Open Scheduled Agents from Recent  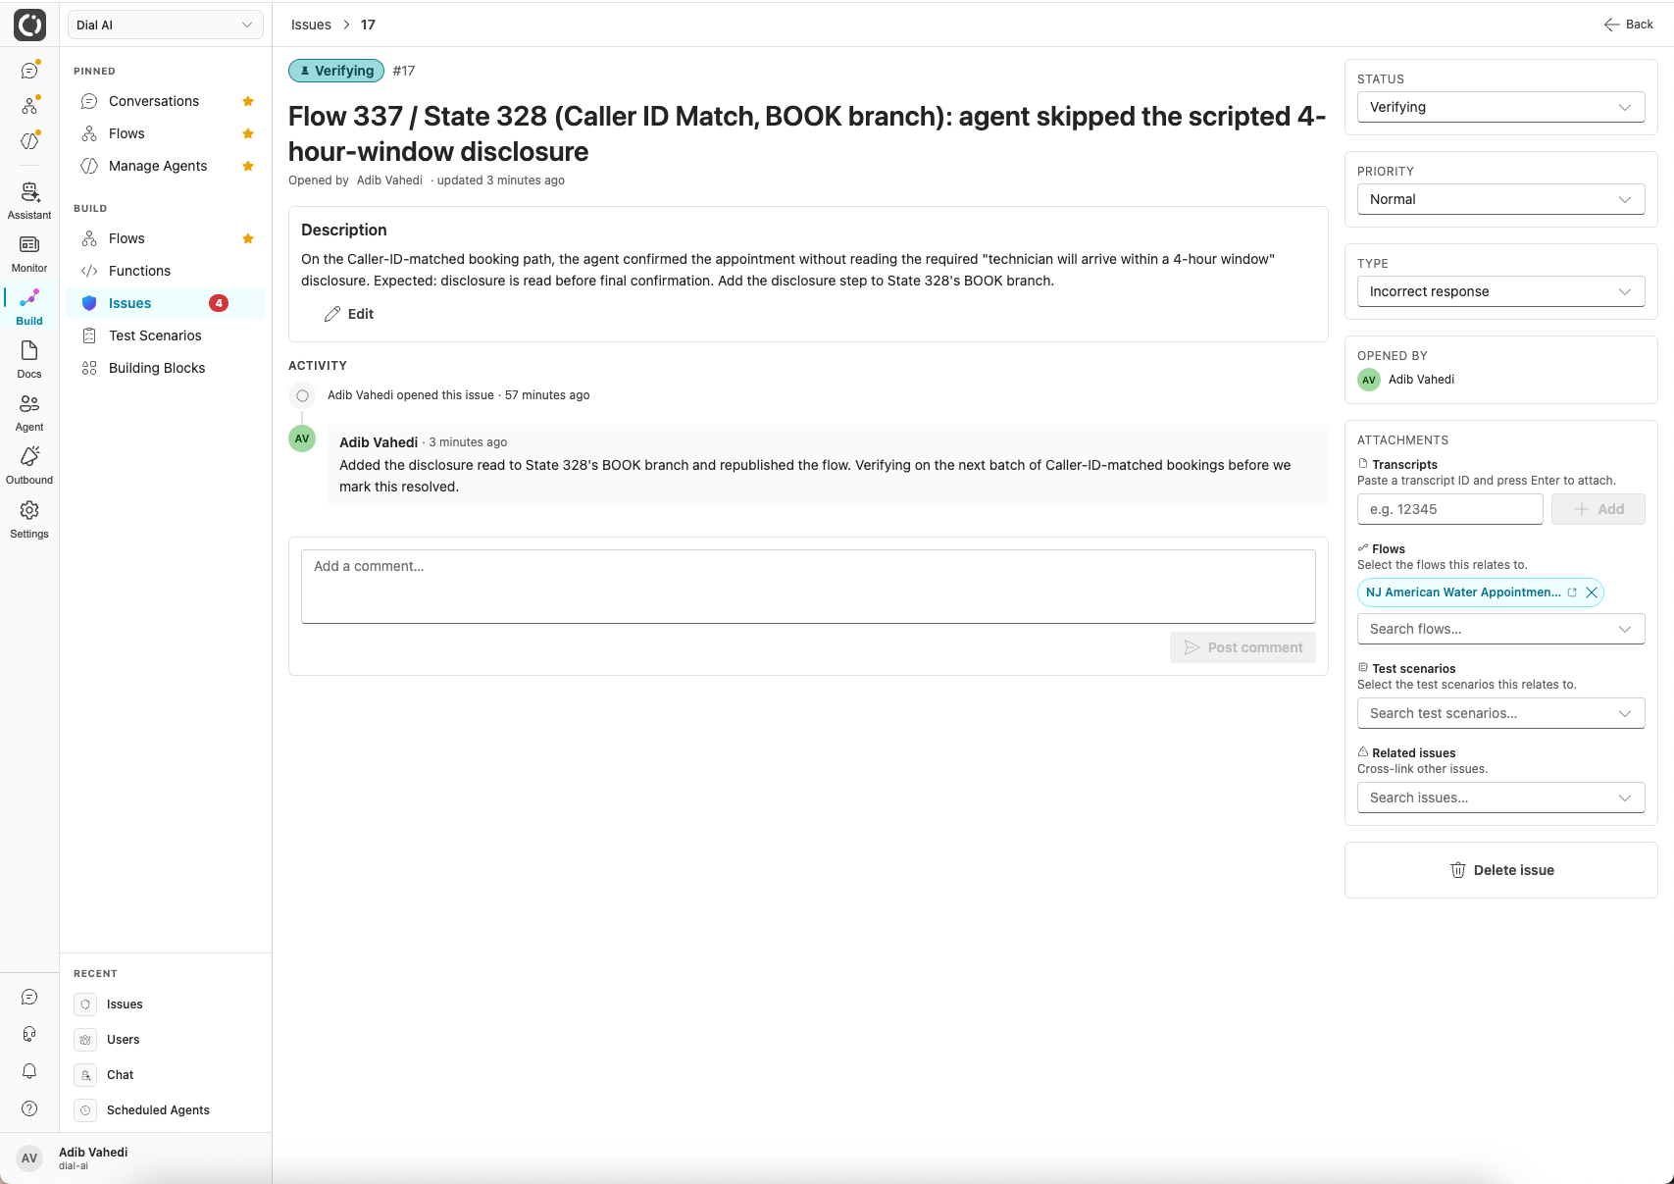pyautogui.click(x=166, y=1110)
